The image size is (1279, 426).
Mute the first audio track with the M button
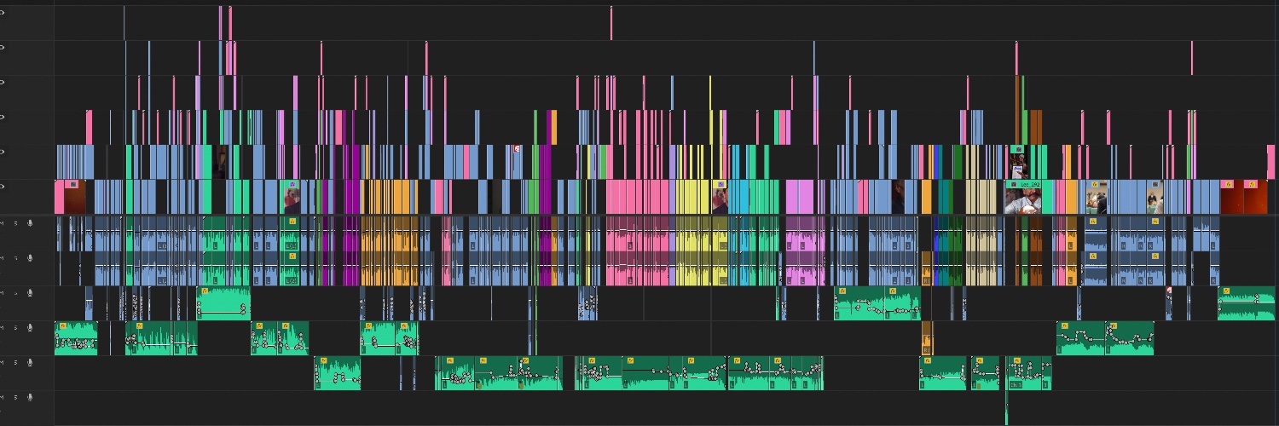(x=3, y=223)
